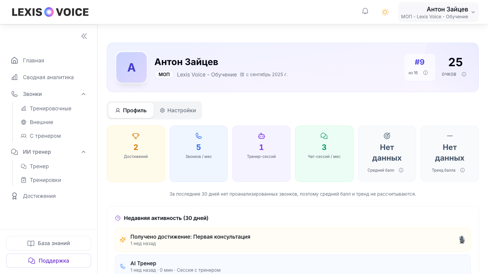The image size is (488, 274).
Task: Click the Главная home icon
Action: 14,61
